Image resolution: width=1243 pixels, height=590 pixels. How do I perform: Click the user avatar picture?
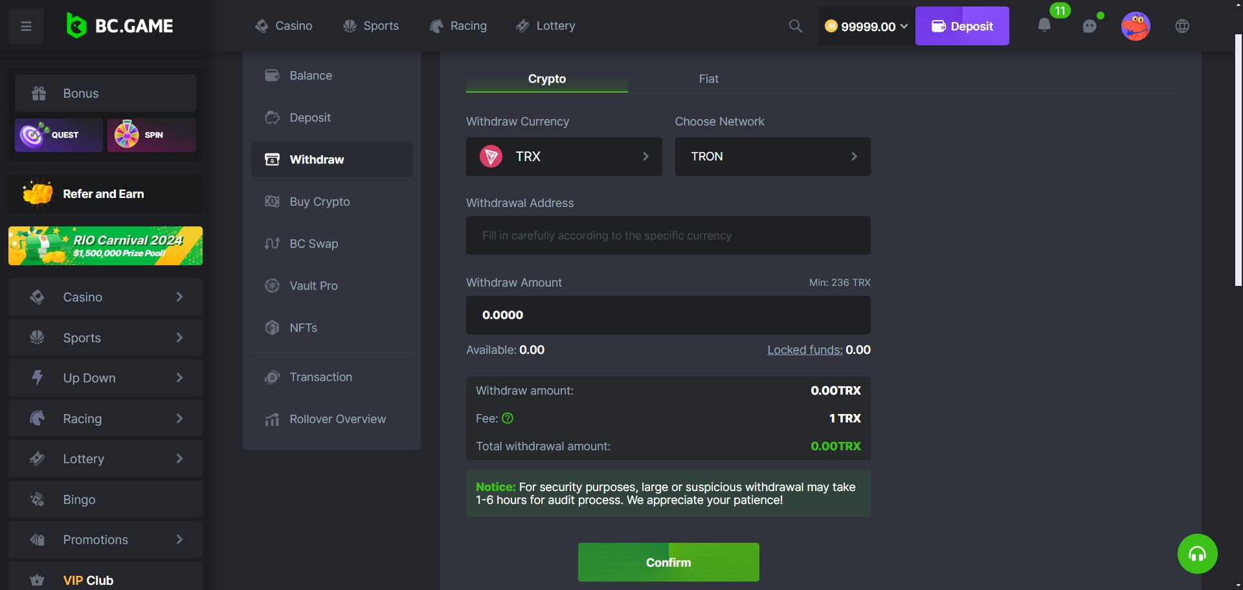1136,27
